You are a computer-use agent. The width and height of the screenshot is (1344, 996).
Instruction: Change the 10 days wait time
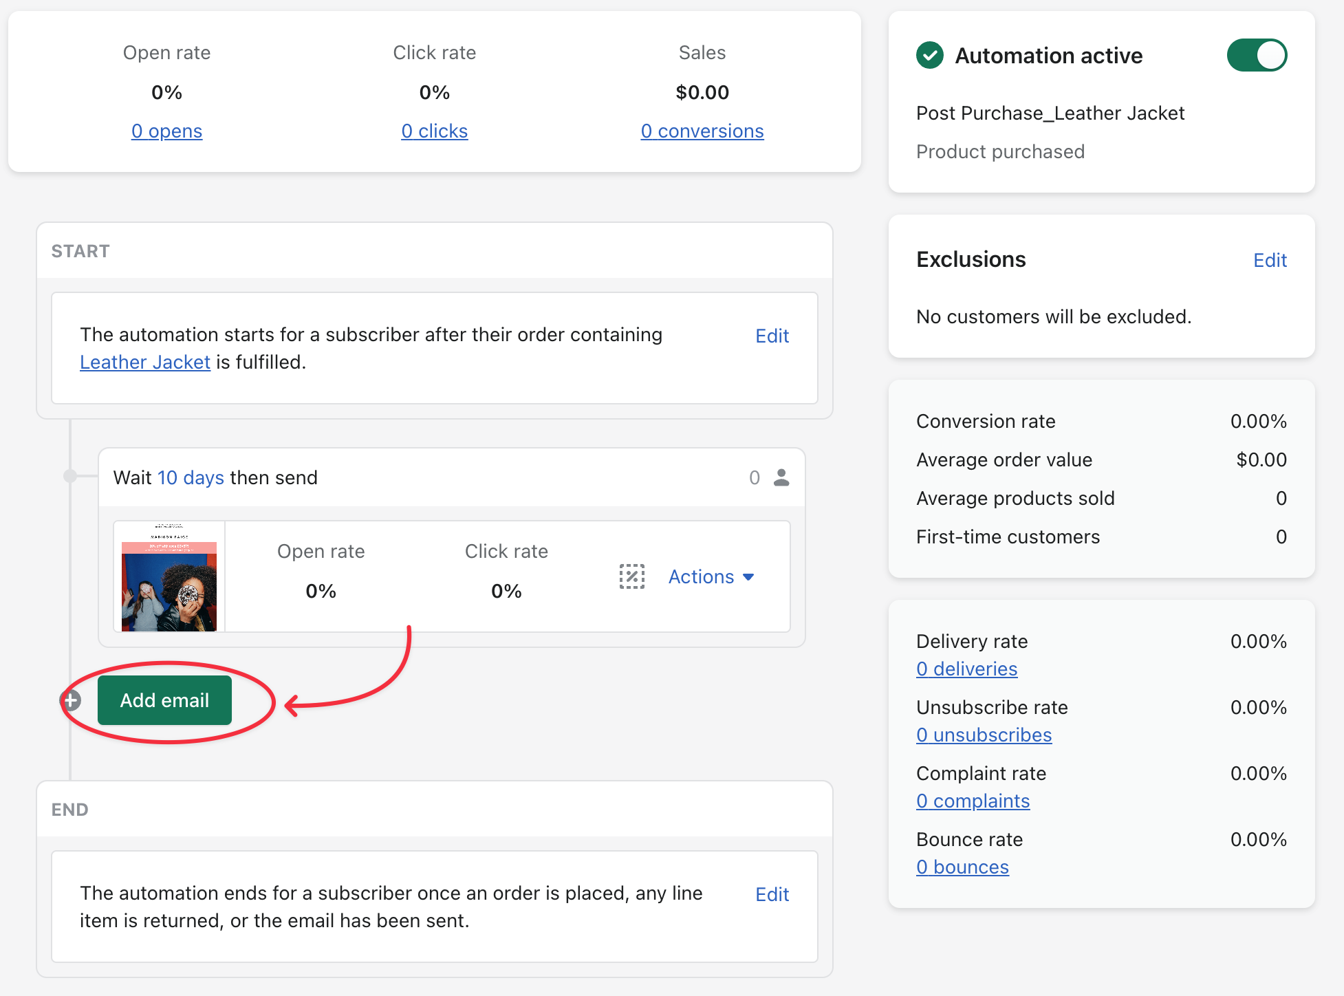tap(191, 477)
